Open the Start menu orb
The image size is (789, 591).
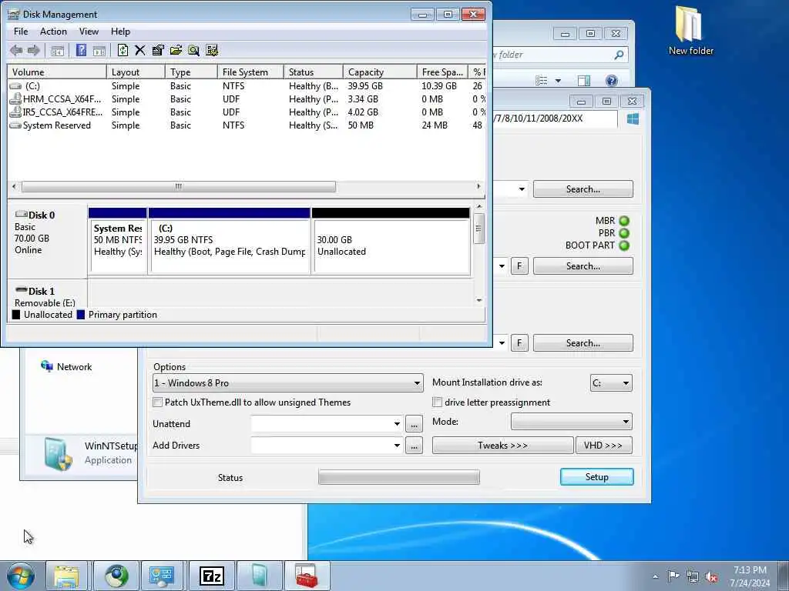[x=20, y=576]
